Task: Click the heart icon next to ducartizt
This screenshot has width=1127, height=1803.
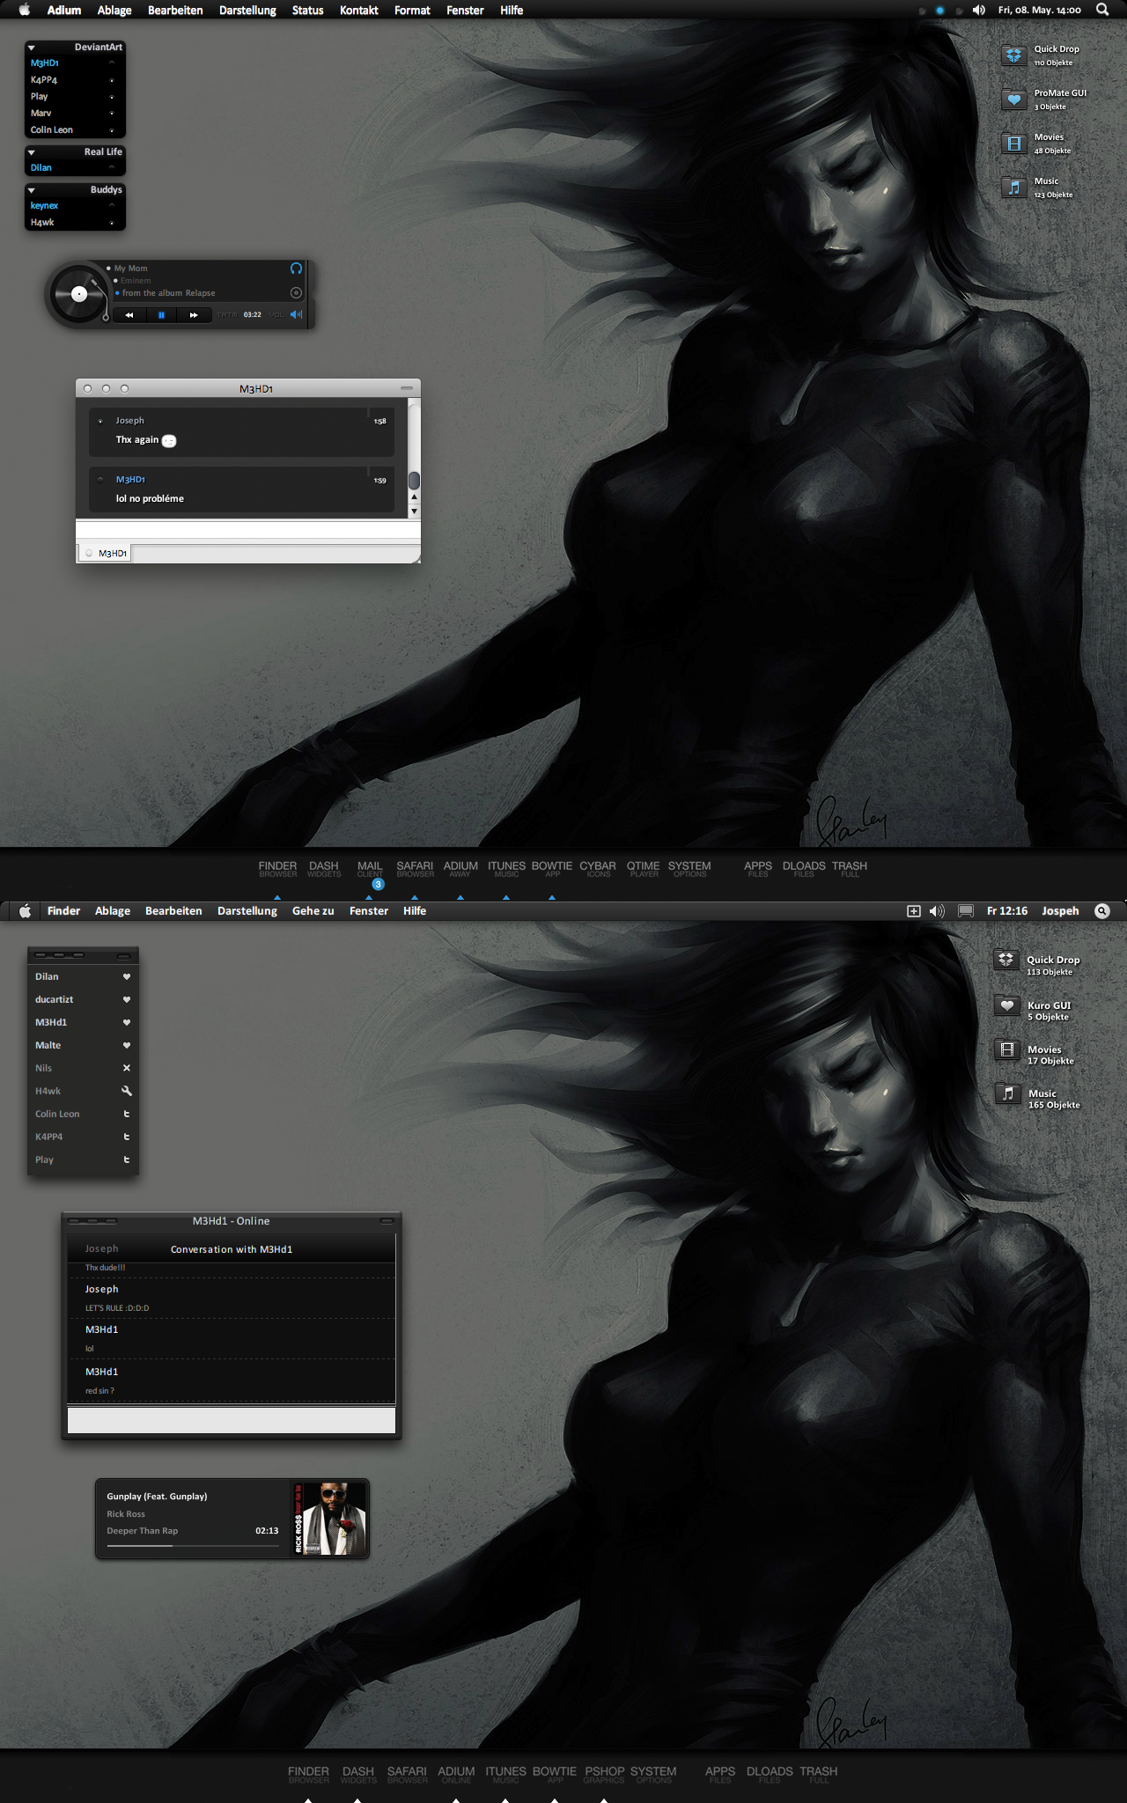Action: [x=126, y=999]
